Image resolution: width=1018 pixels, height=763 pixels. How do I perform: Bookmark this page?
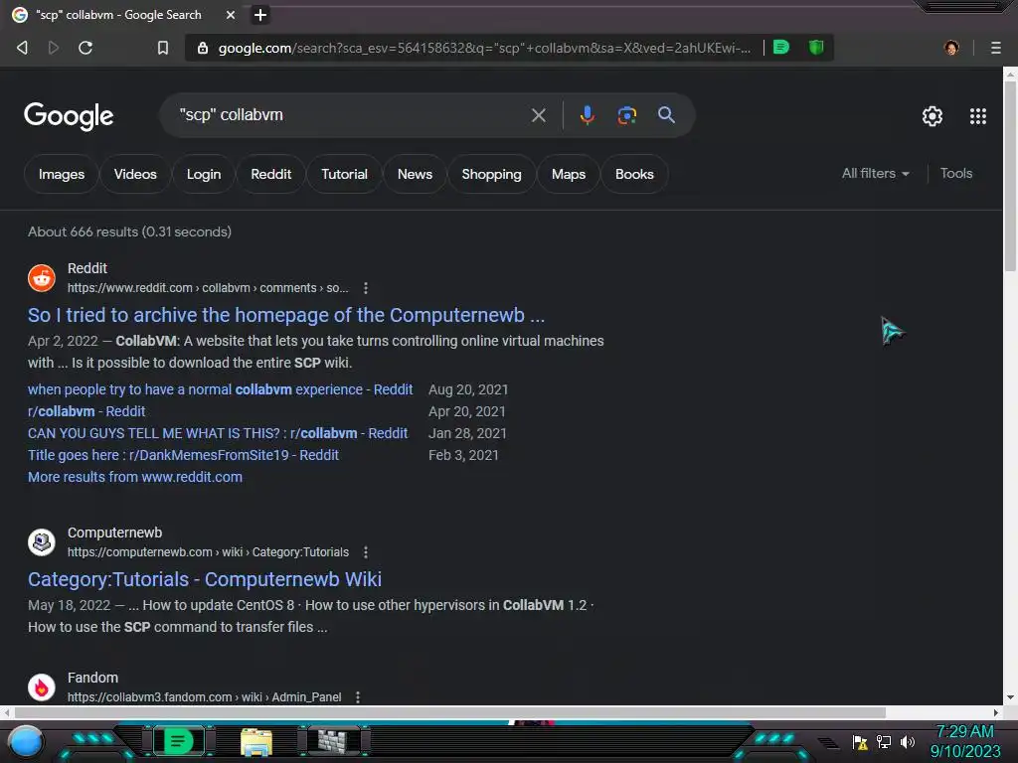pos(163,48)
